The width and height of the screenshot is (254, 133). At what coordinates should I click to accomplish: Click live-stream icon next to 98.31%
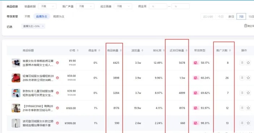point(196,123)
